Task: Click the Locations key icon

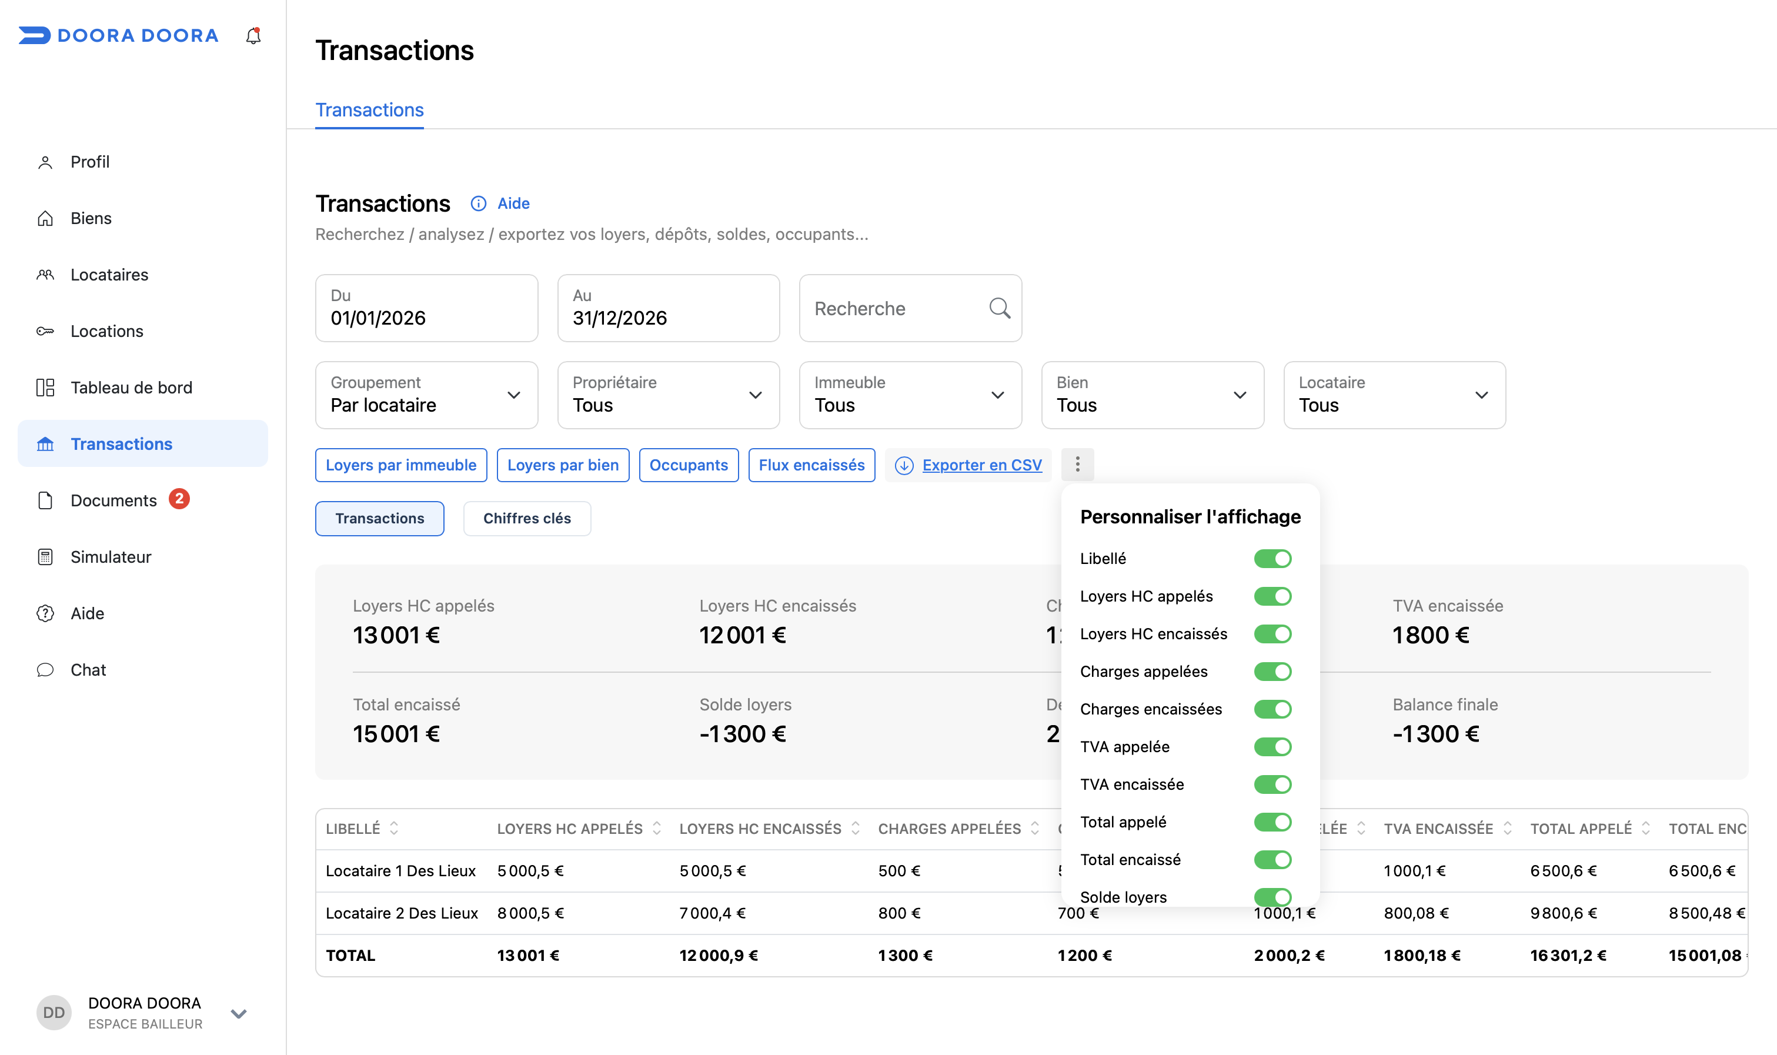Action: click(x=45, y=331)
